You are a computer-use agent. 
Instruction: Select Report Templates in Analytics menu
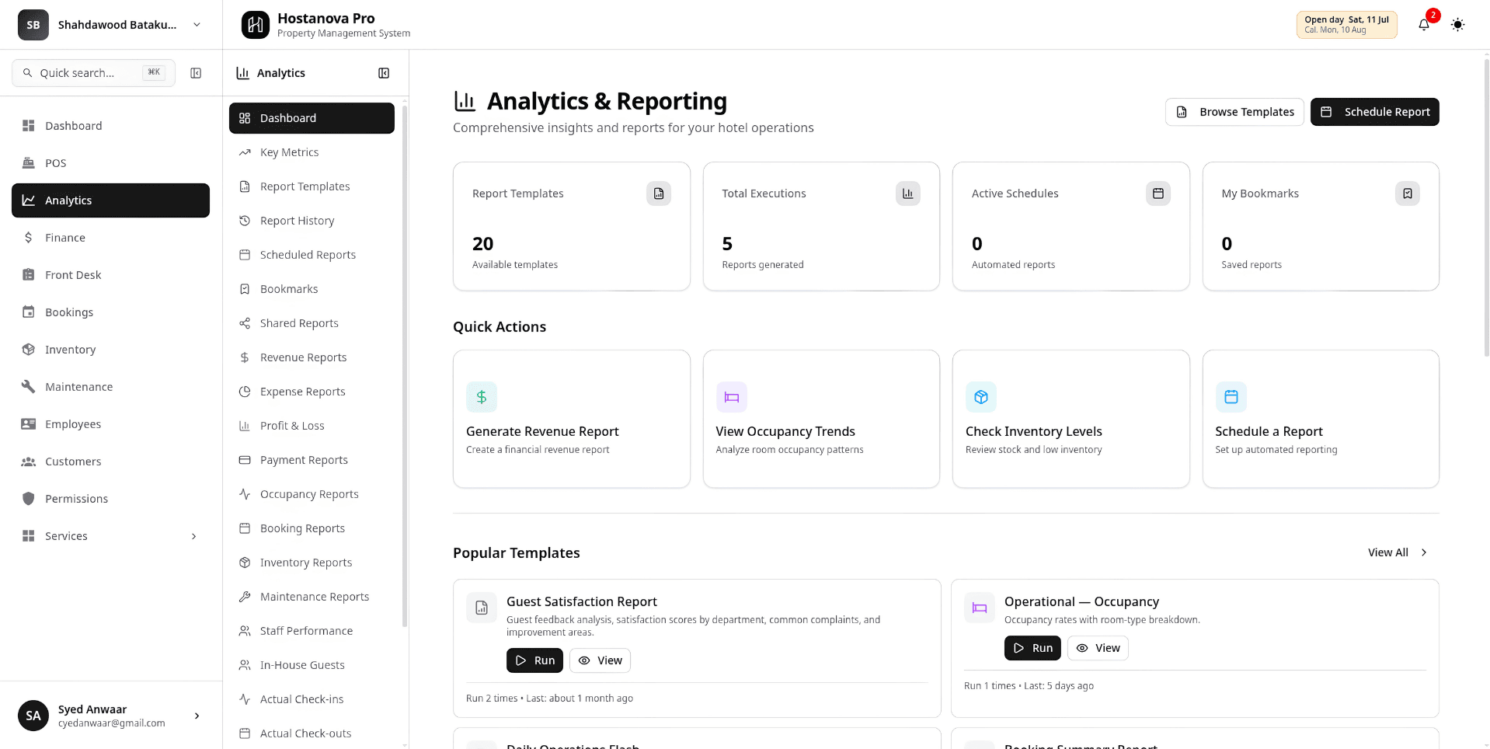click(312, 186)
